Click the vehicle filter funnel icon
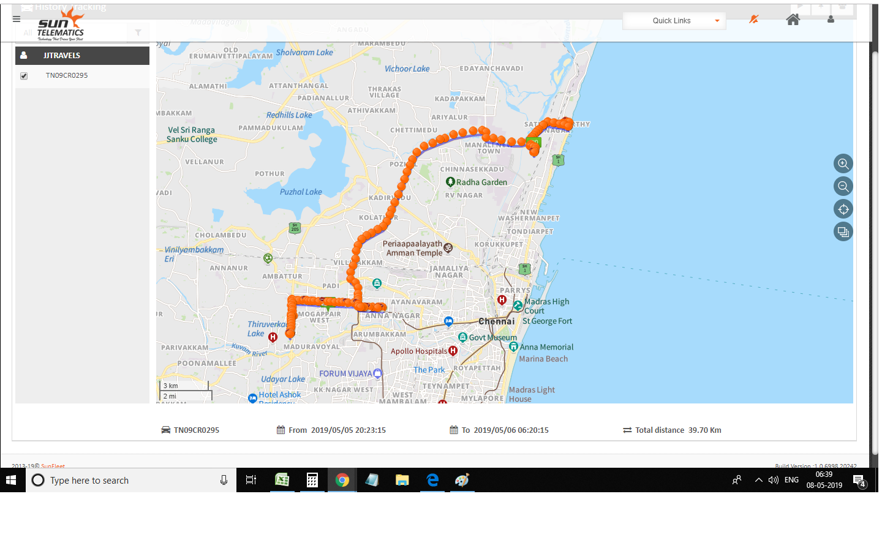 pos(138,32)
